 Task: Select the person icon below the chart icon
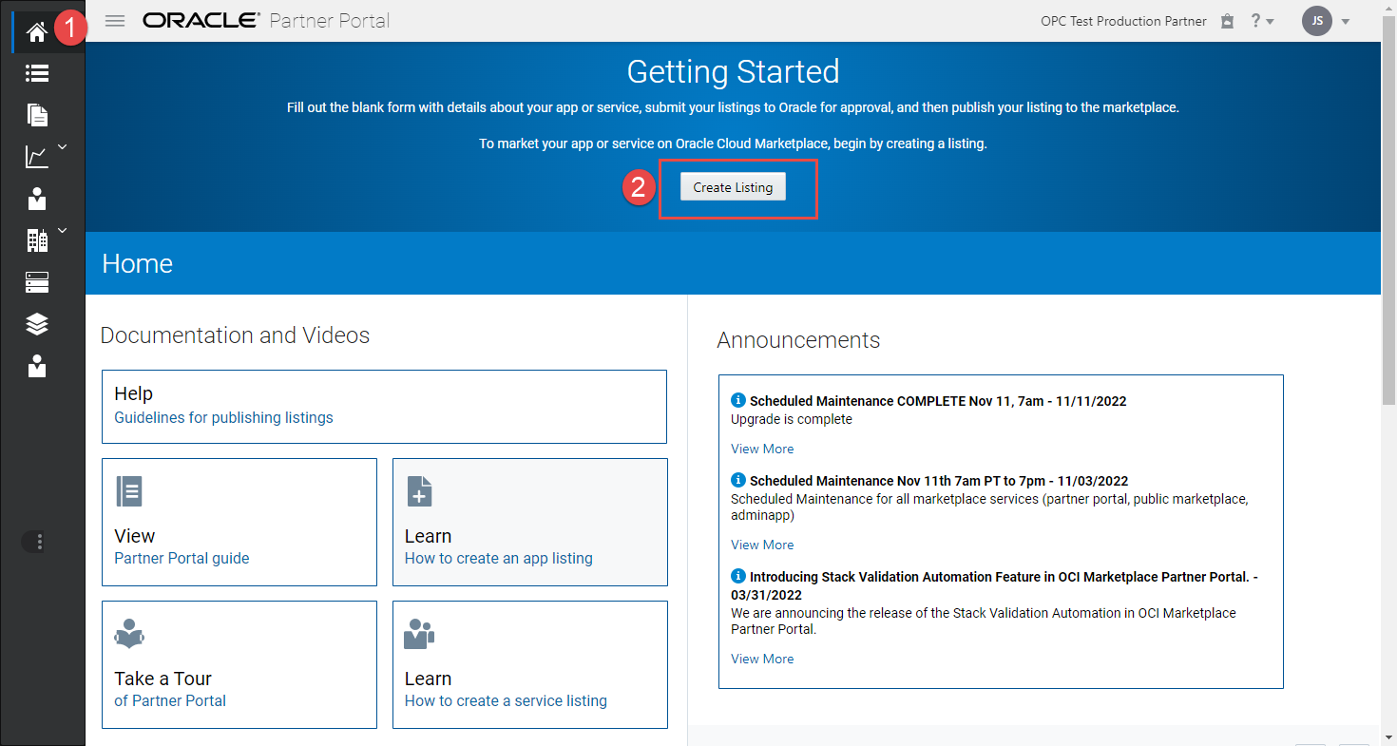pyautogui.click(x=37, y=199)
